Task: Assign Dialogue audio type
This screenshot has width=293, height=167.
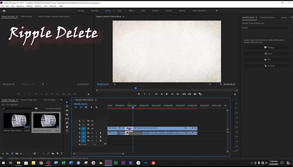Action: pyautogui.click(x=267, y=47)
